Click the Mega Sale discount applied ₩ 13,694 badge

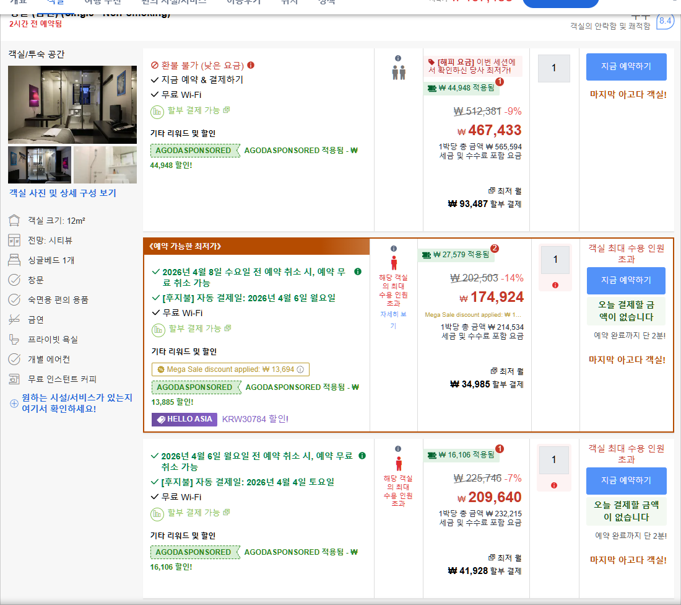pos(230,369)
